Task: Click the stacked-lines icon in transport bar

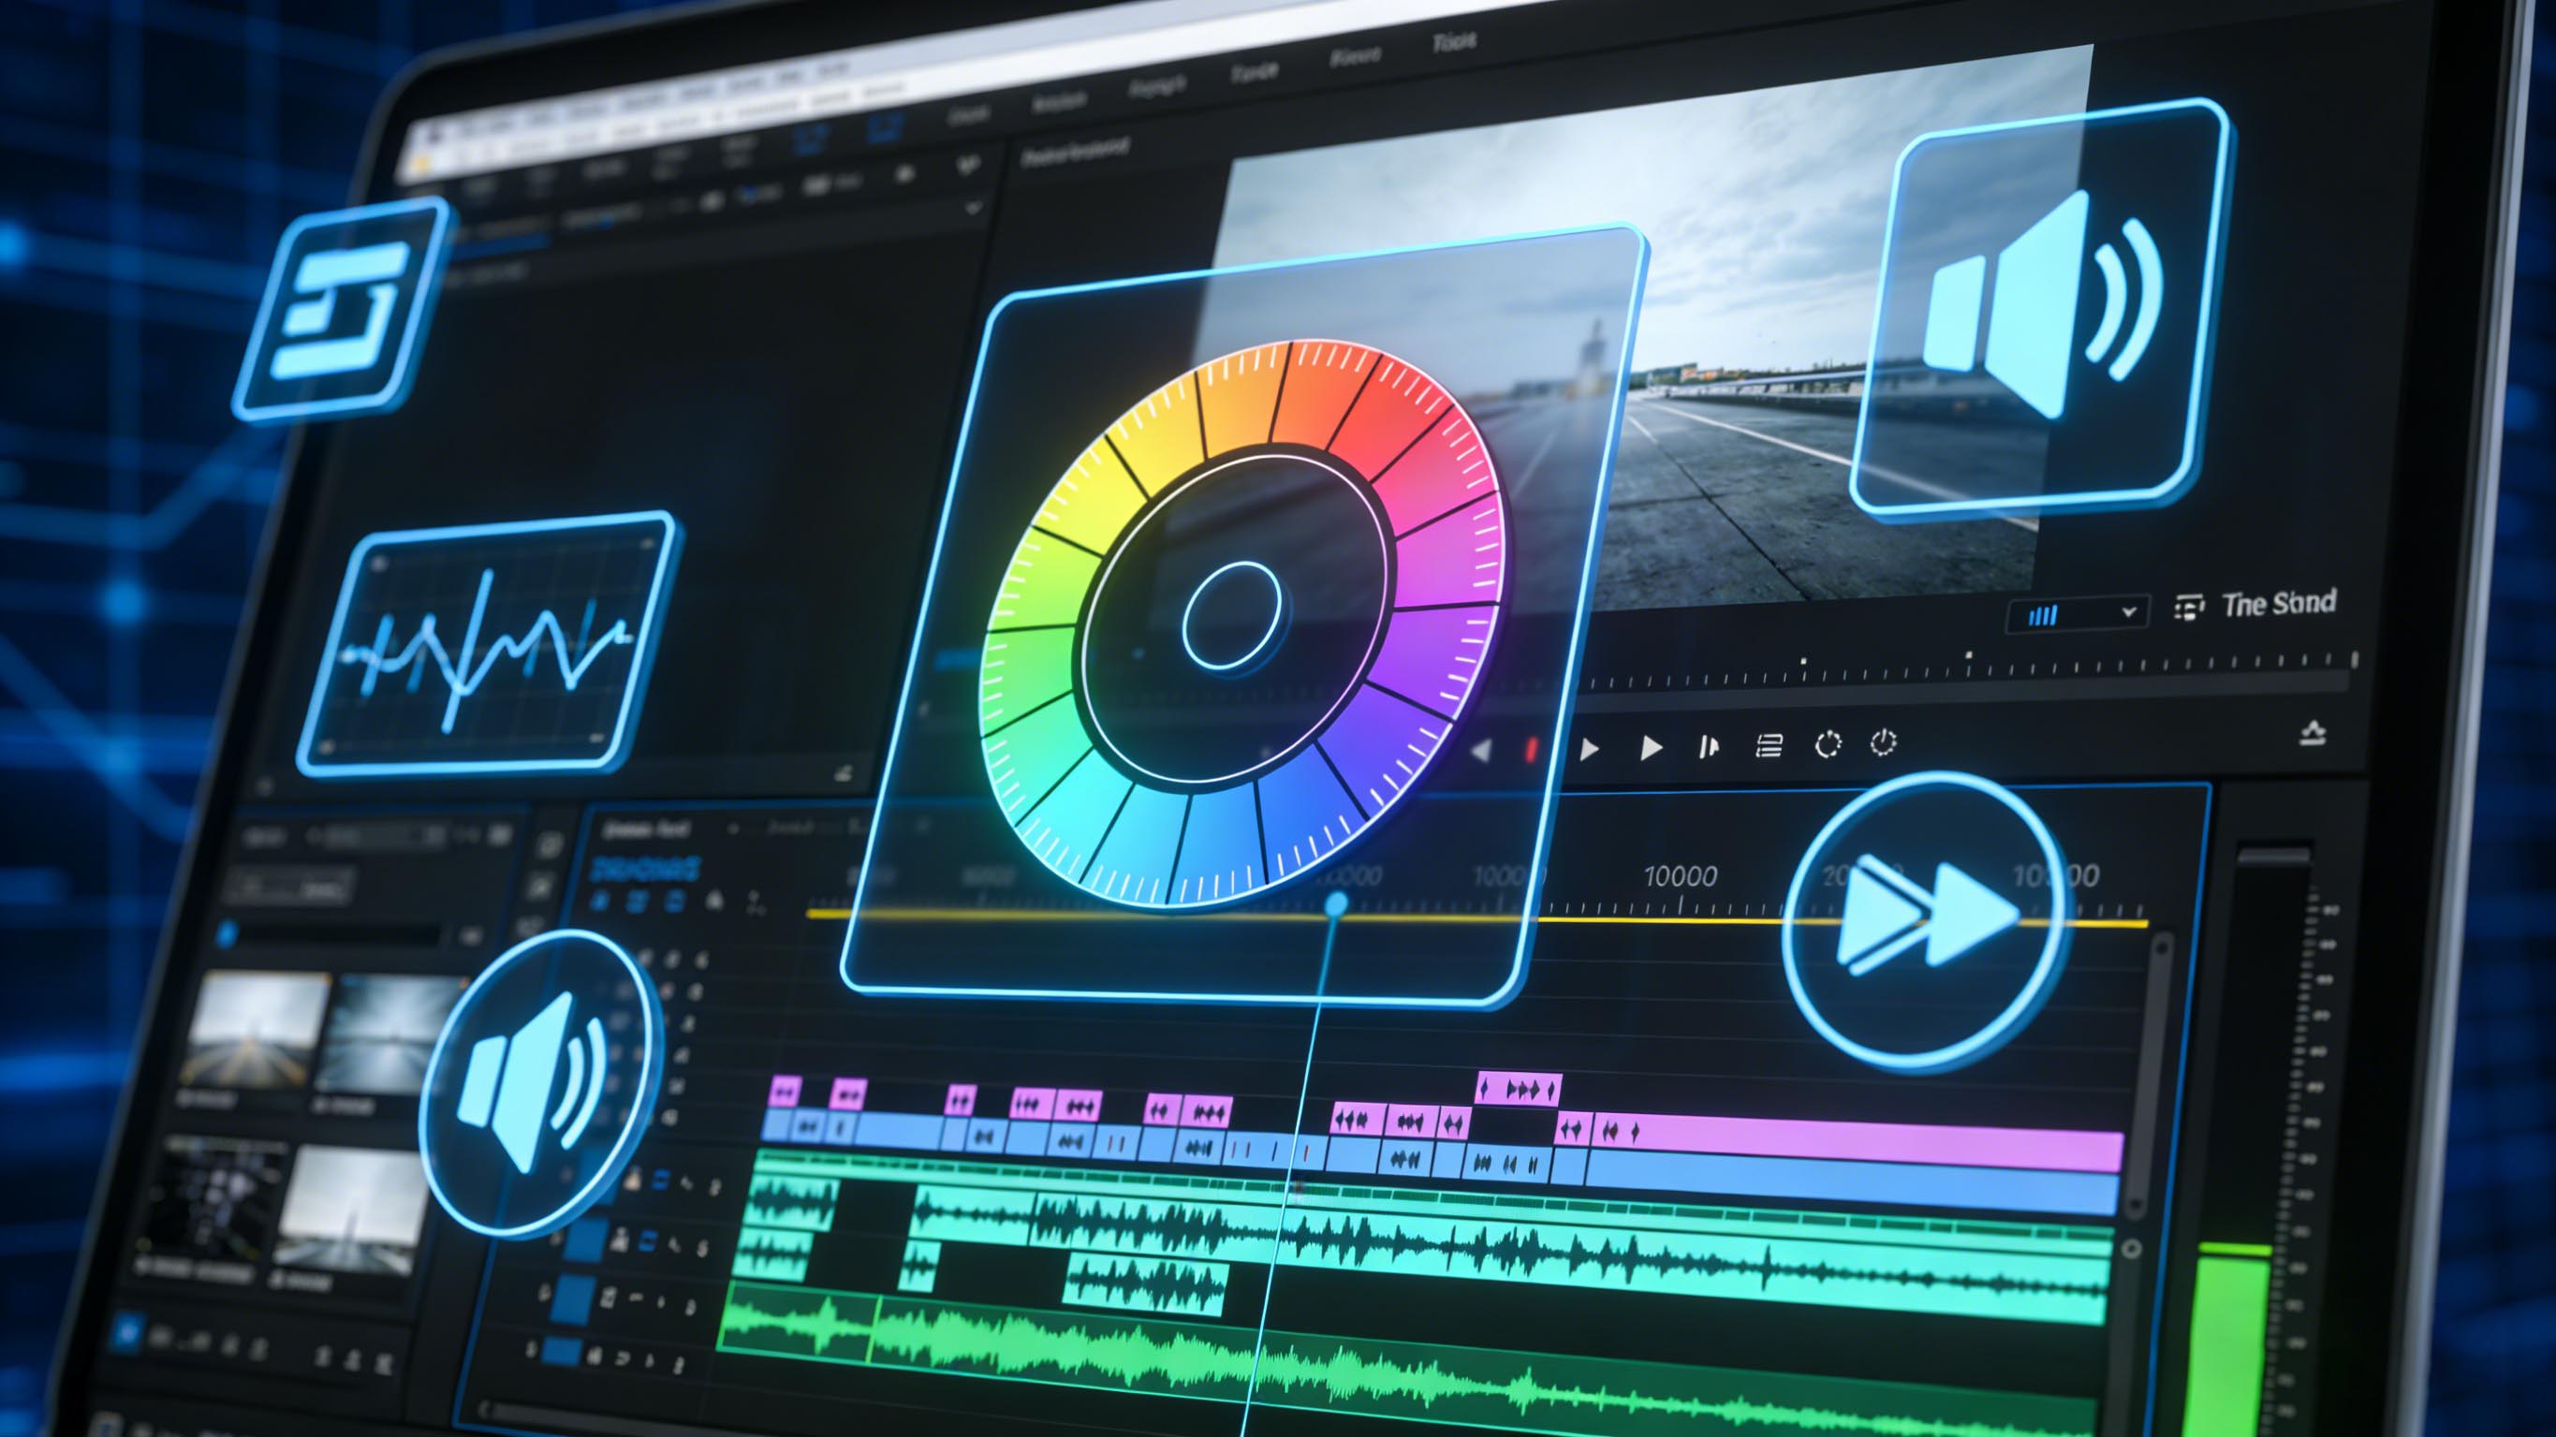Action: click(1769, 744)
